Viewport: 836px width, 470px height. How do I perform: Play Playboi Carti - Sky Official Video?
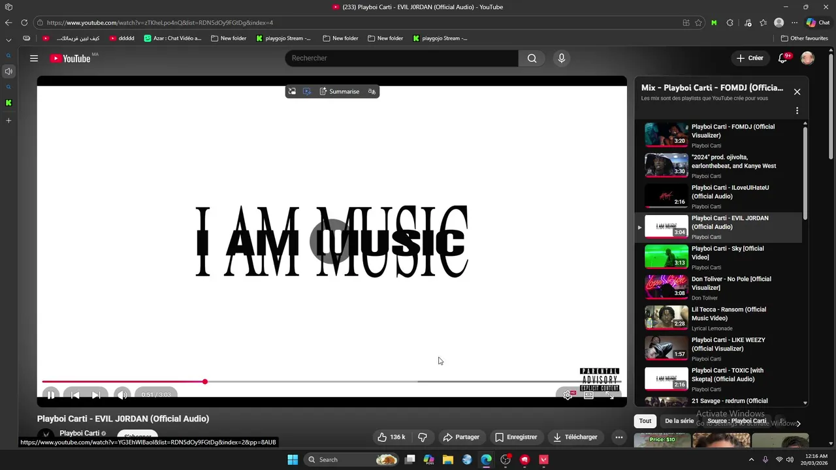(x=718, y=258)
